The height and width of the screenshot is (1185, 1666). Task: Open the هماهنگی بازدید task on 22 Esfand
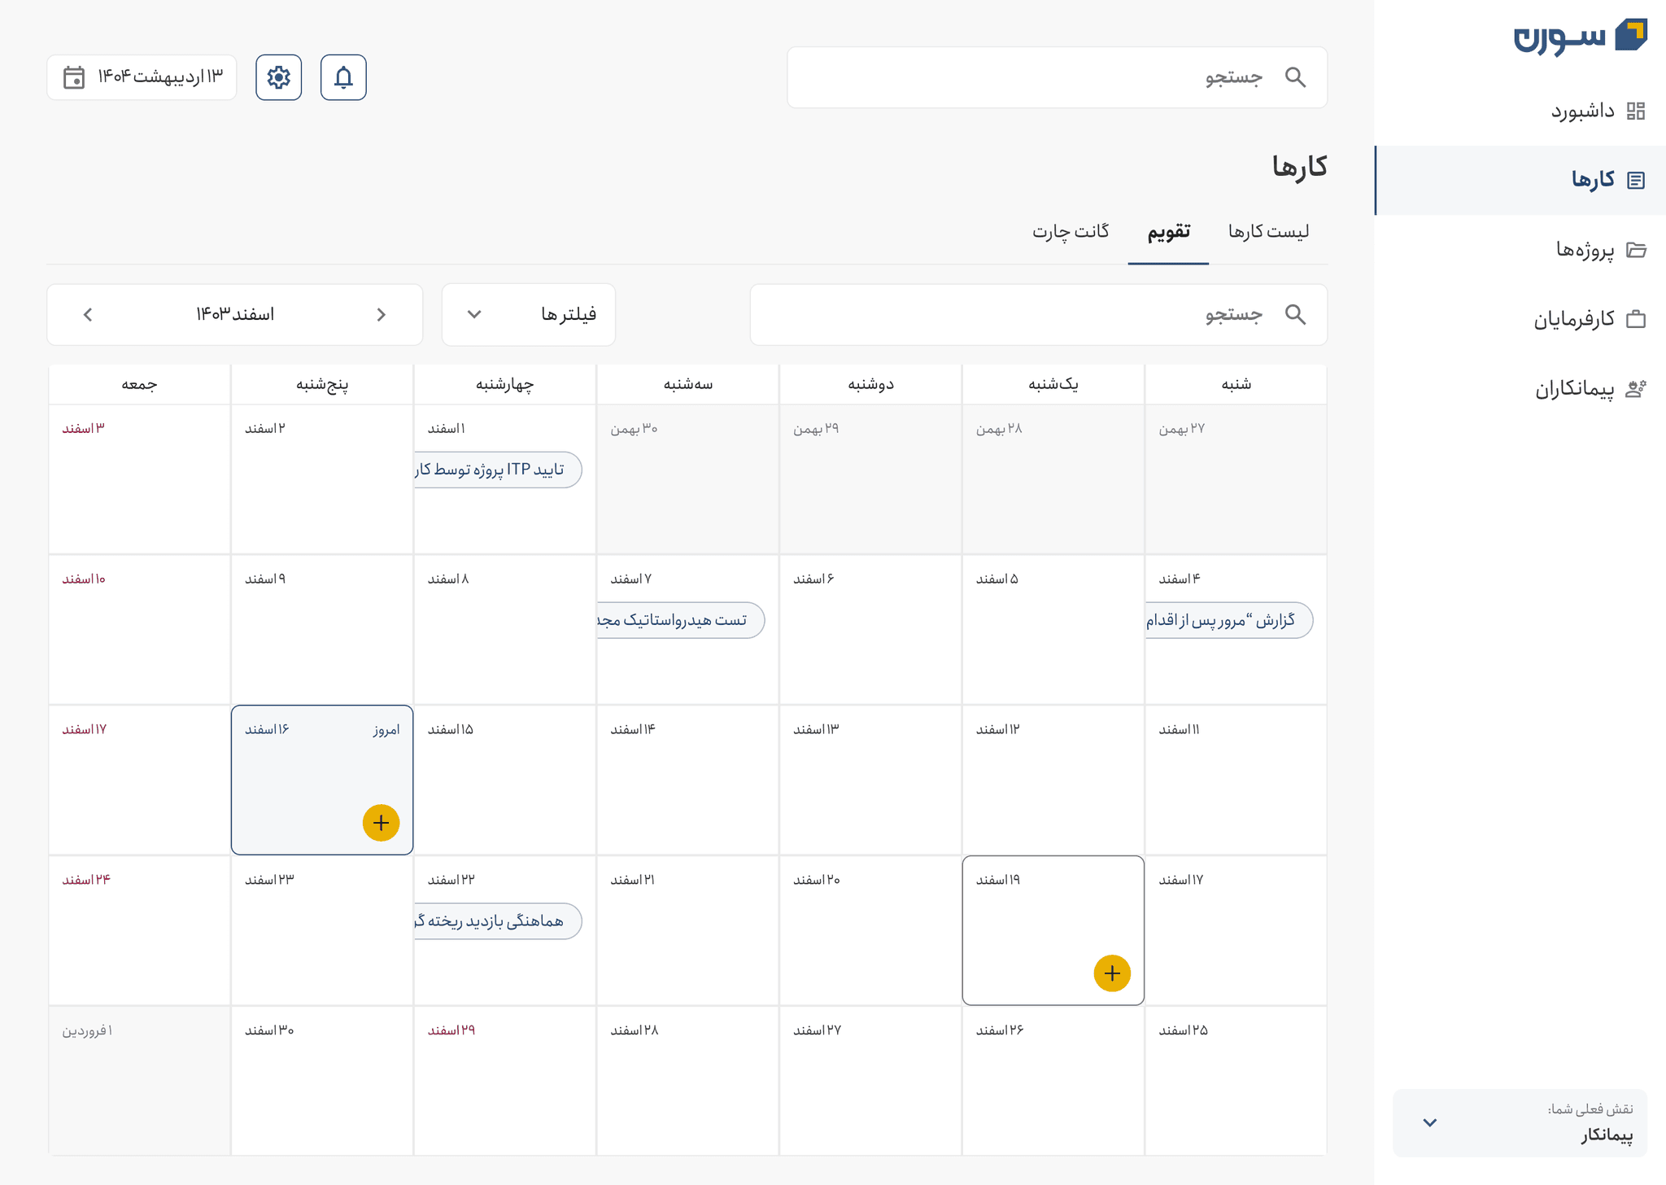click(497, 921)
